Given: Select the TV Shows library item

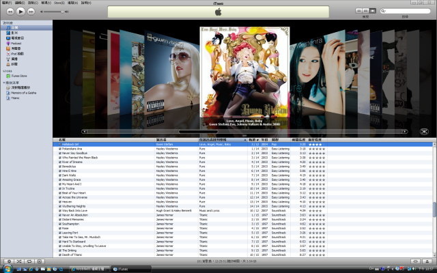Looking at the screenshot, I should click(x=27, y=38).
